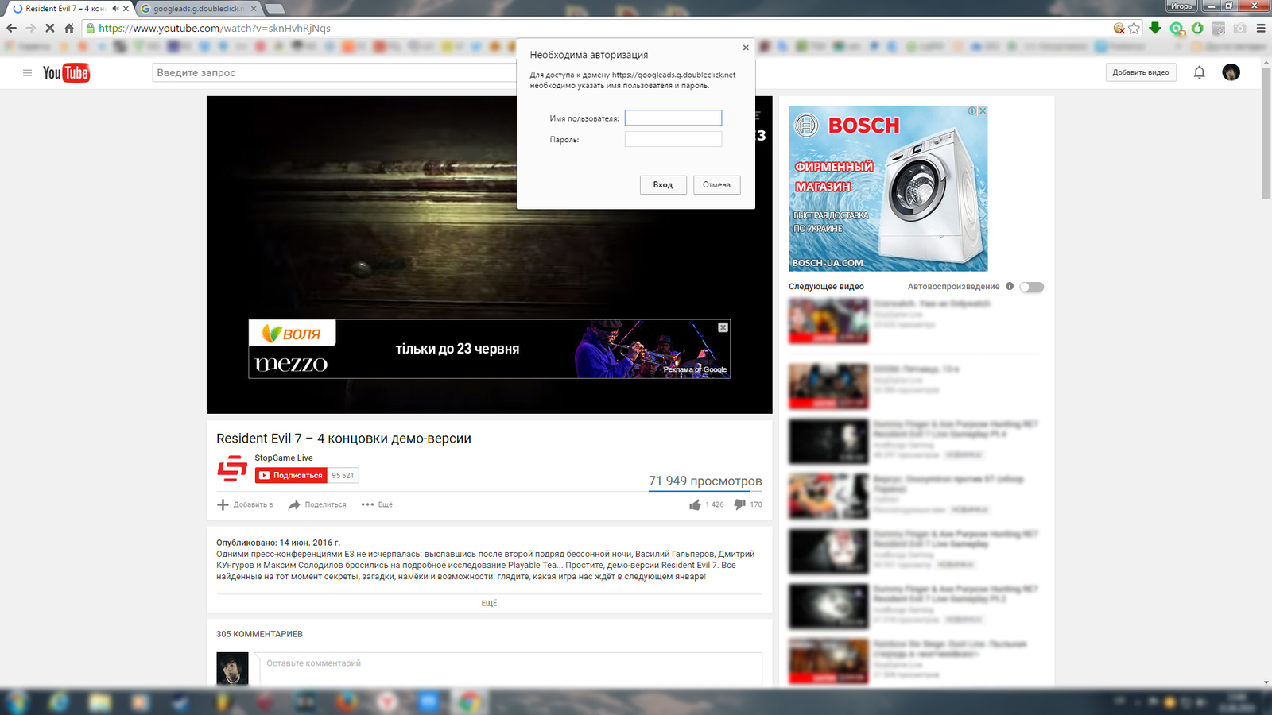Click the Добавить видео button
Screen dimensions: 1272x715
pyautogui.click(x=1140, y=72)
